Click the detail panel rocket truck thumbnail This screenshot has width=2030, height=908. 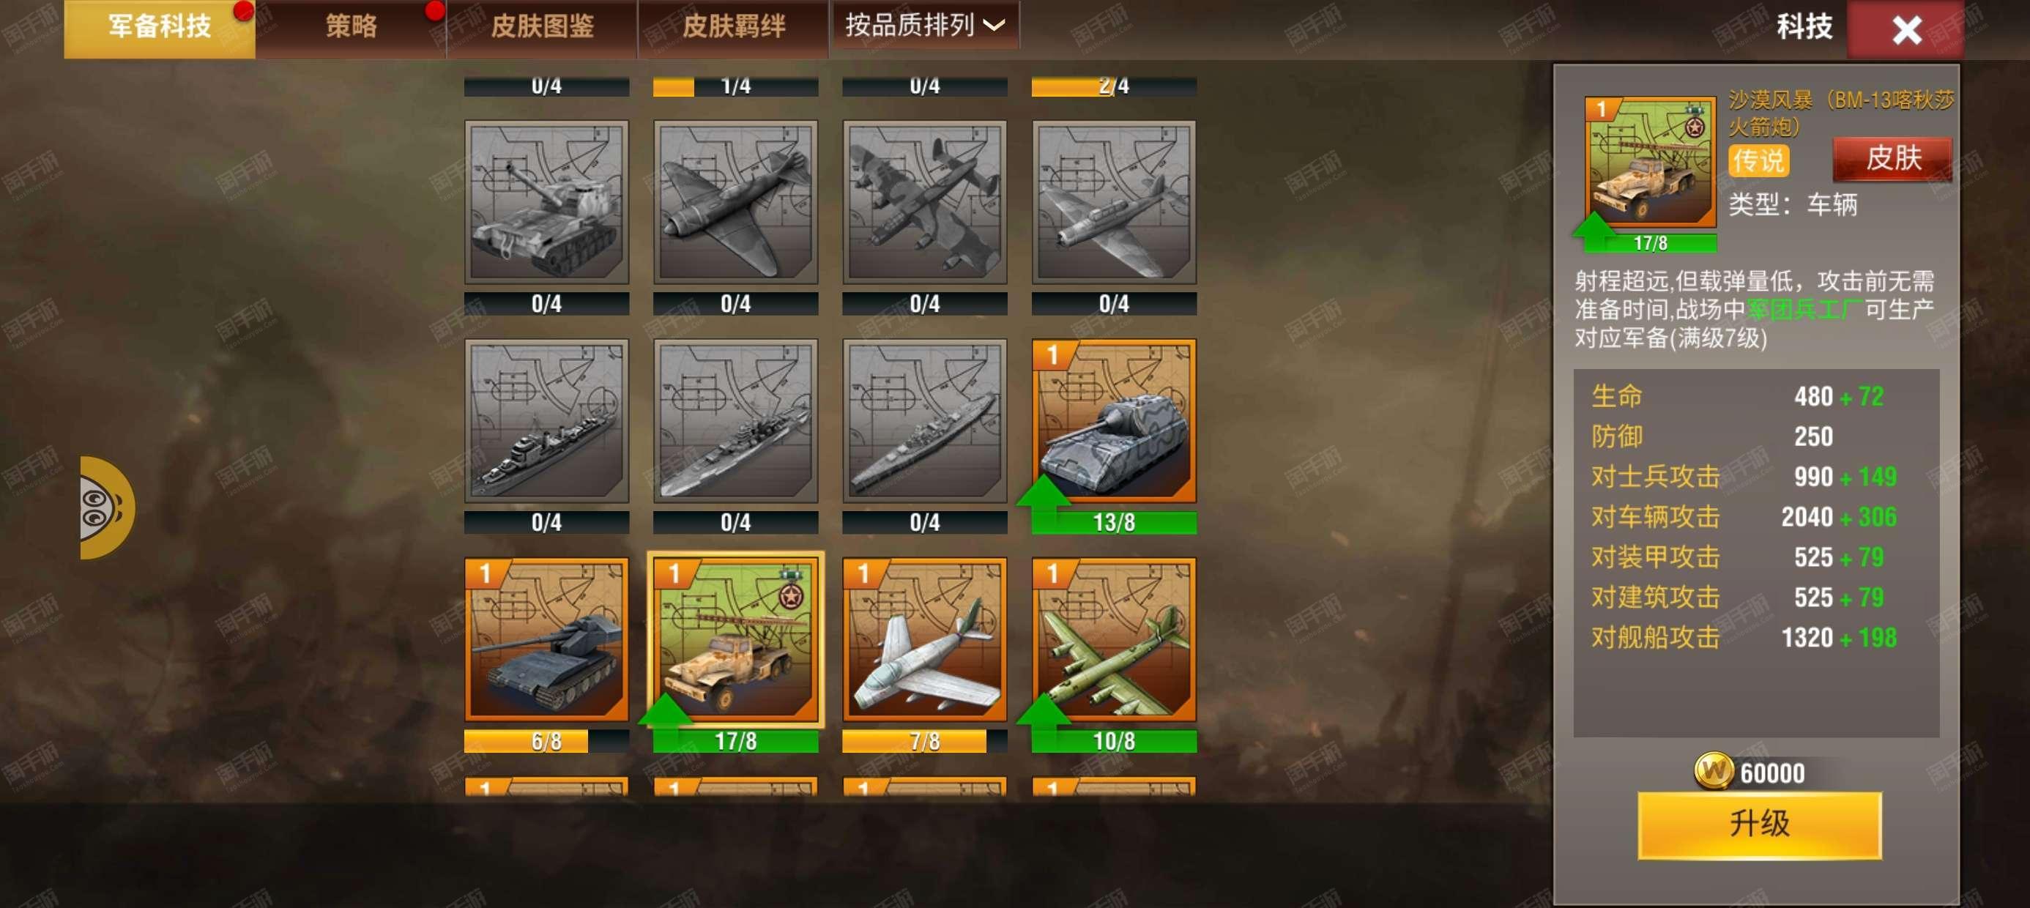tap(1649, 163)
